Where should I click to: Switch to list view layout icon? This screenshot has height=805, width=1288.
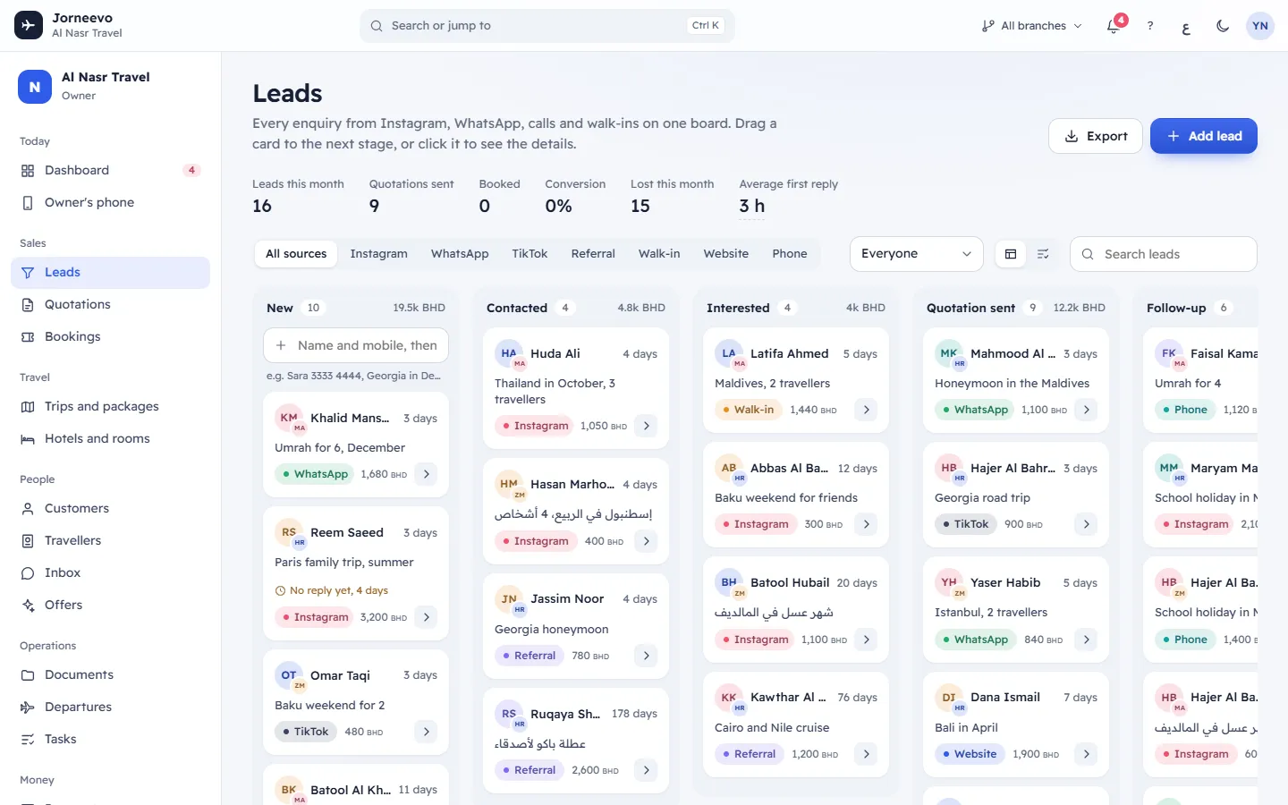click(1043, 254)
